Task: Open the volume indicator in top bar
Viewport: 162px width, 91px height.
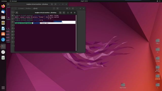Action: 157,1
